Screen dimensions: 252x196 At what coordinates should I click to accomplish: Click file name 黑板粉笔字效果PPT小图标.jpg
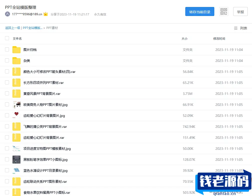pos(45,160)
